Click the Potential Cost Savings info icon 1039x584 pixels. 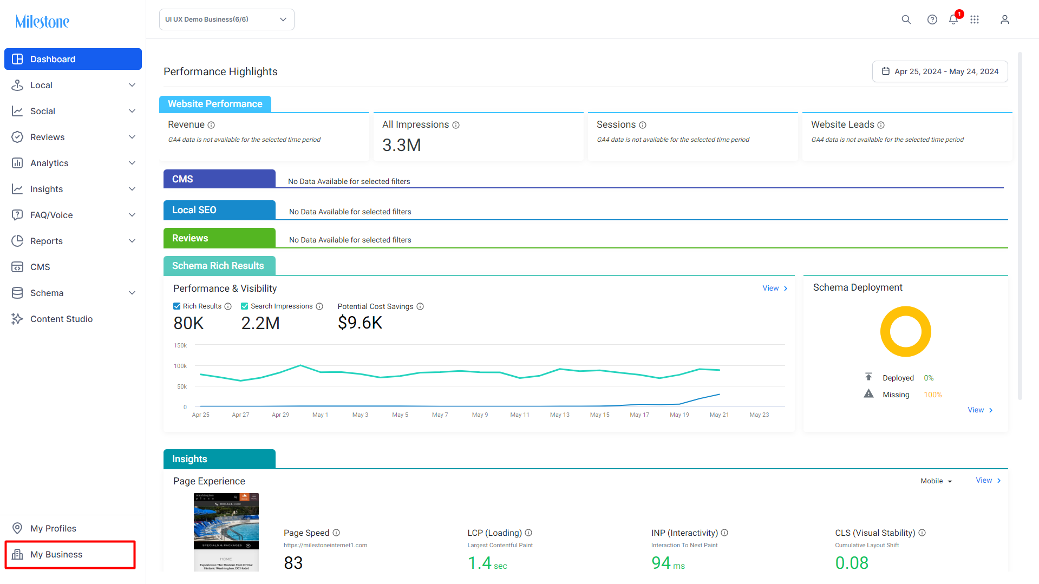click(420, 306)
